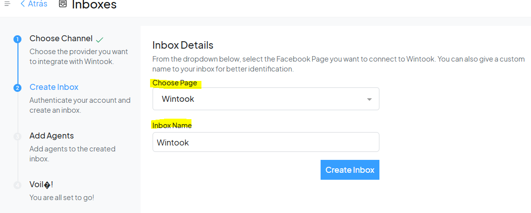Focus the Inbox Name input field
Screen dimensions: 531x213
point(266,142)
